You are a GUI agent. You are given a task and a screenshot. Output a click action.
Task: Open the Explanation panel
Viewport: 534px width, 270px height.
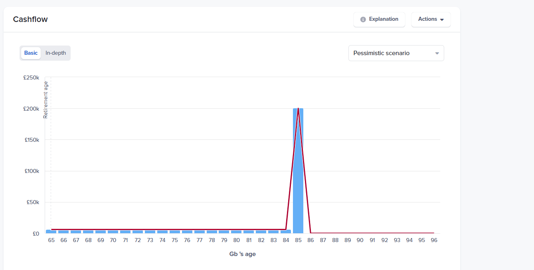pyautogui.click(x=379, y=19)
